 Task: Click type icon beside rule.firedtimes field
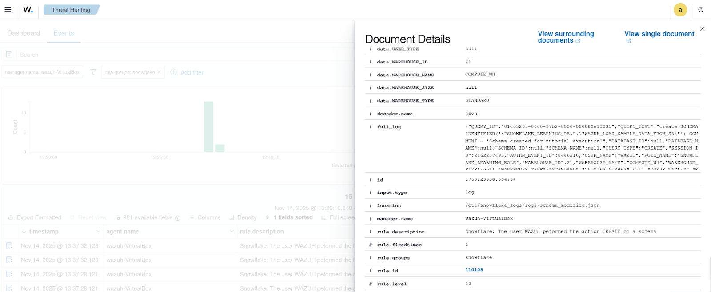[x=370, y=245]
